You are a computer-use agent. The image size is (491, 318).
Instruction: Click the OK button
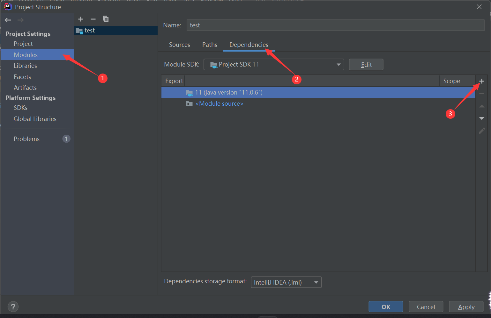(386, 307)
